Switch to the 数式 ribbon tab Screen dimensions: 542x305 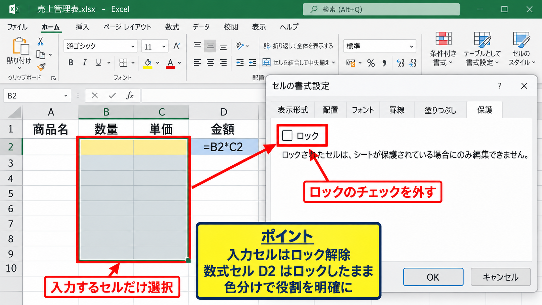(x=172, y=27)
